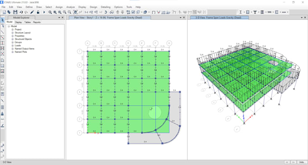Select the reshape object tool in left toolbar

click(x=2, y=25)
